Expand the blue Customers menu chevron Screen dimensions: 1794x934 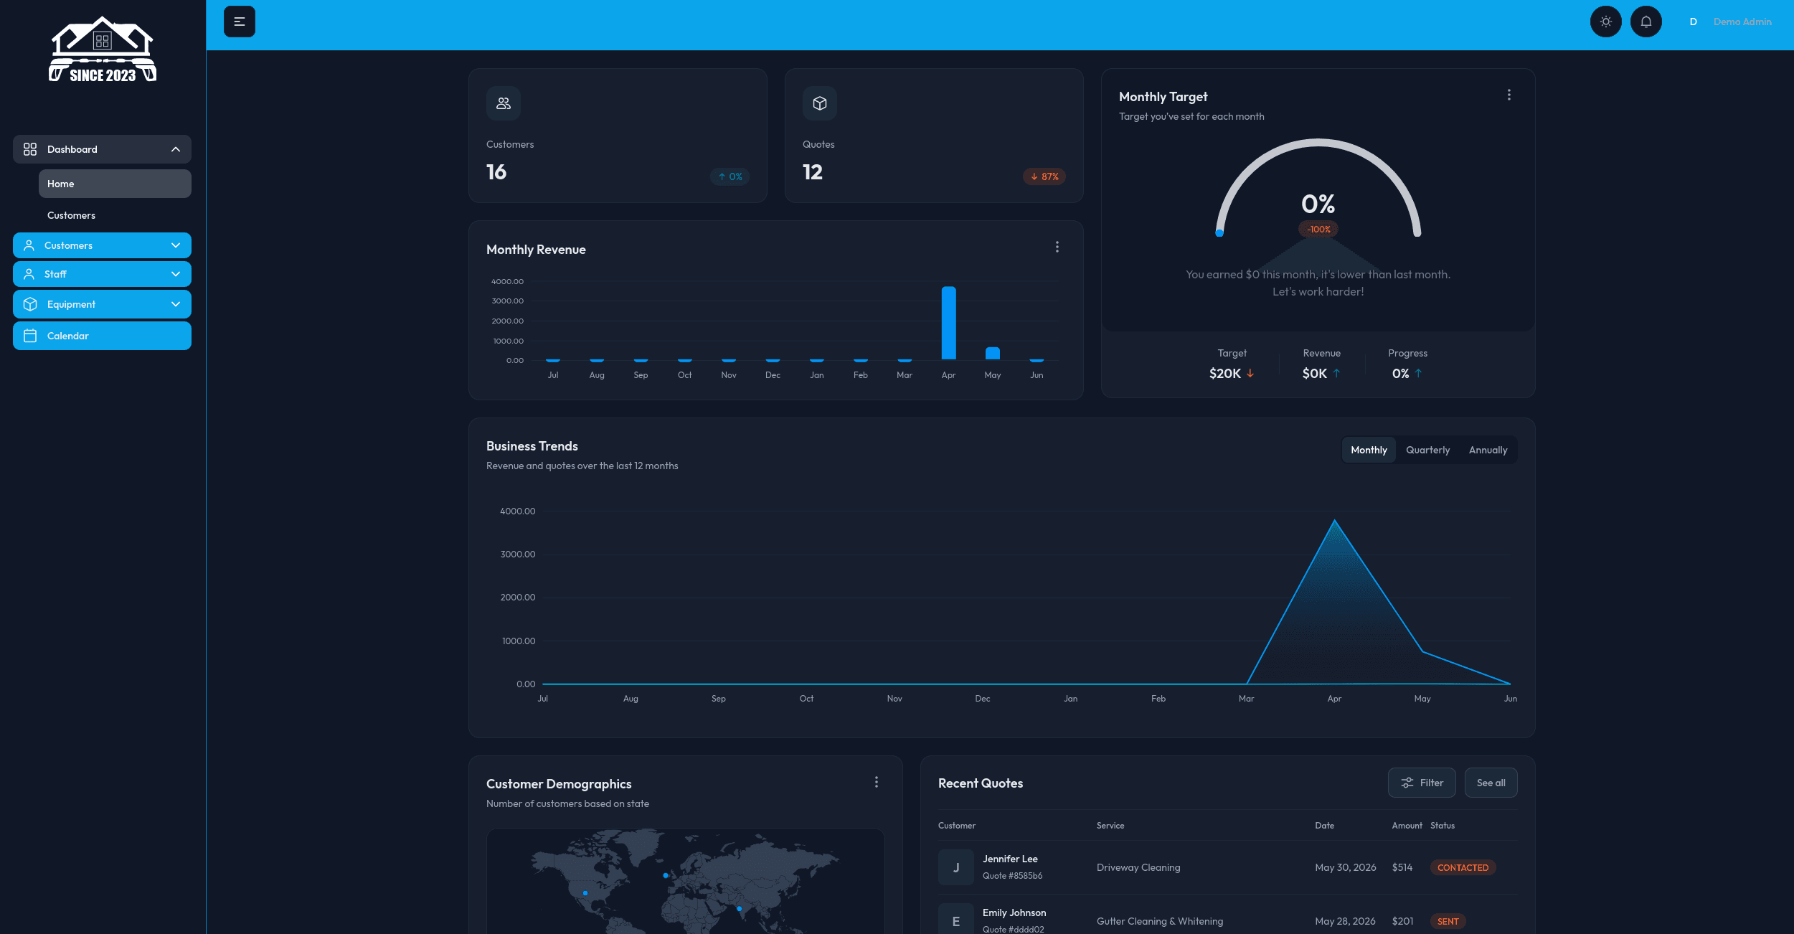point(176,245)
